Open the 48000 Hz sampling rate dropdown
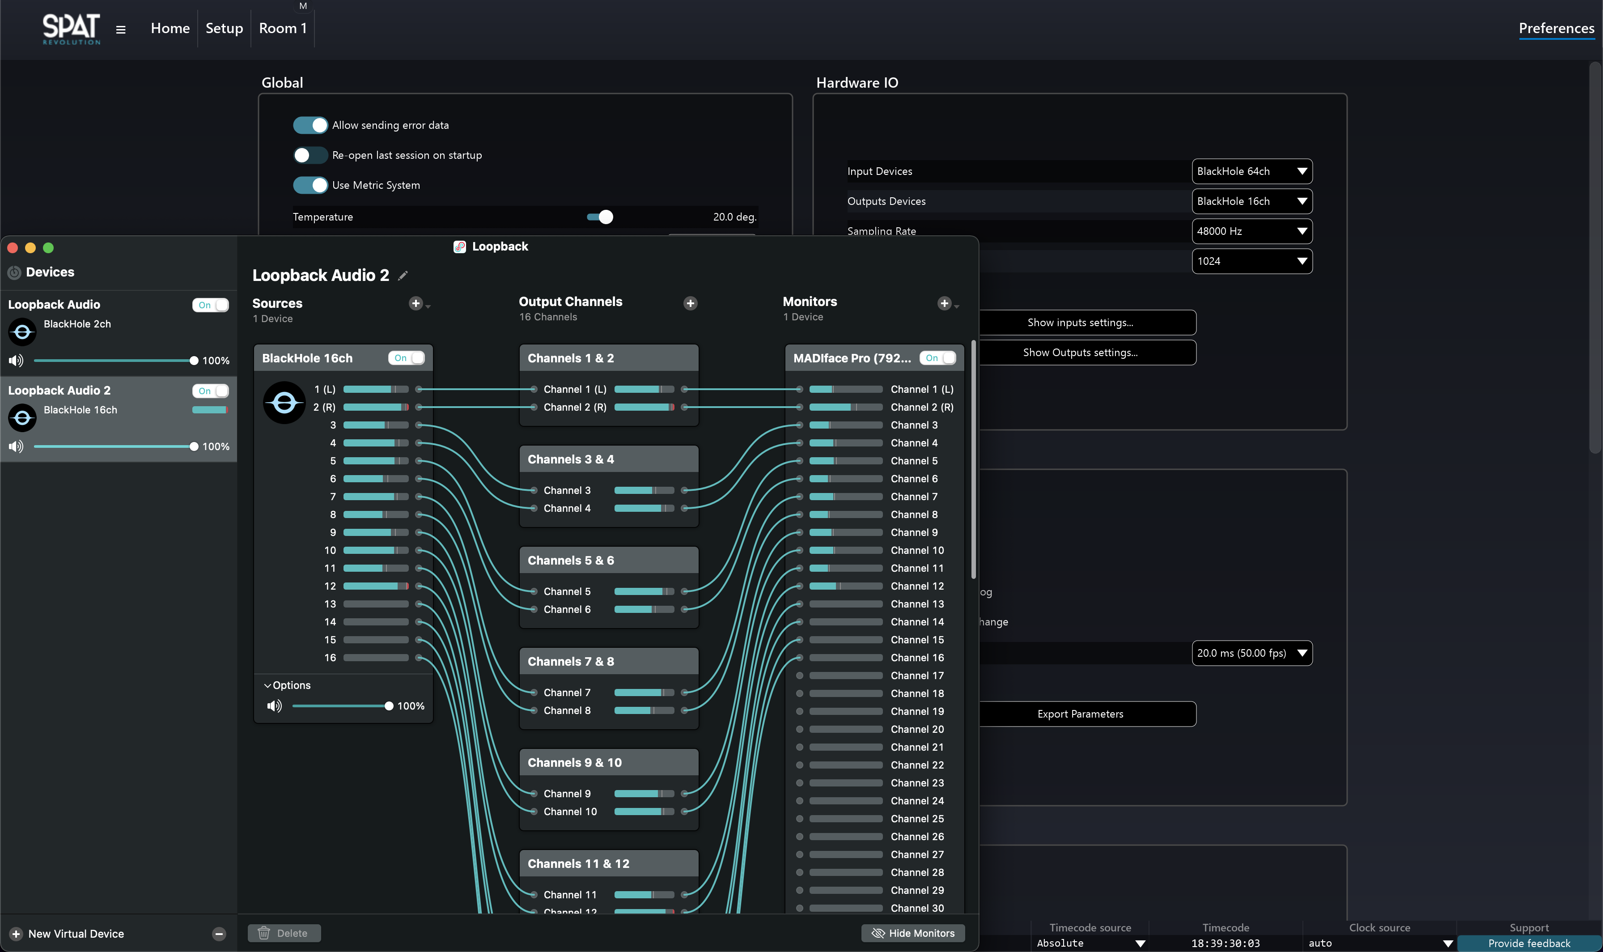This screenshot has width=1603, height=952. coord(1251,231)
